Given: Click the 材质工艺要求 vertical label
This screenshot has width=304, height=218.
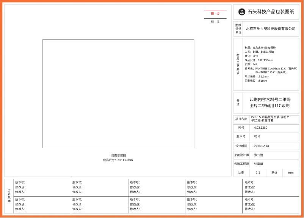Looking at the screenshot, I should pyautogui.click(x=238, y=64).
